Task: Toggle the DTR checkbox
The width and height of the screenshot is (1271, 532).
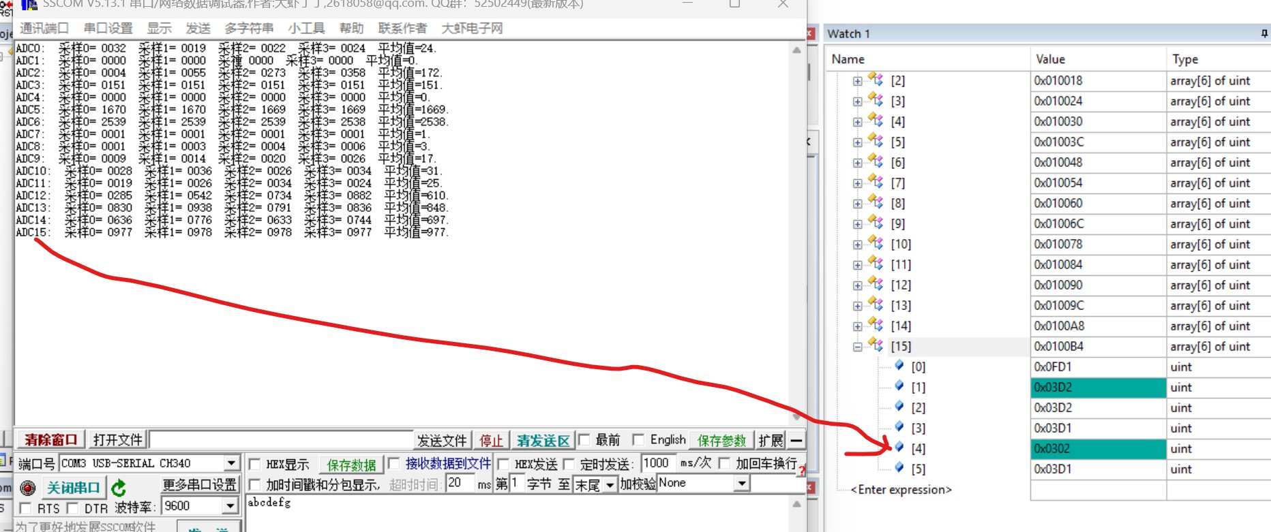Action: [72, 508]
